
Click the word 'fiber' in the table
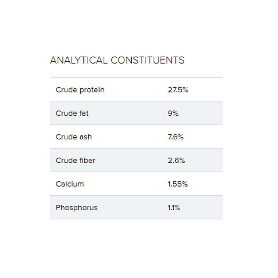point(87,161)
